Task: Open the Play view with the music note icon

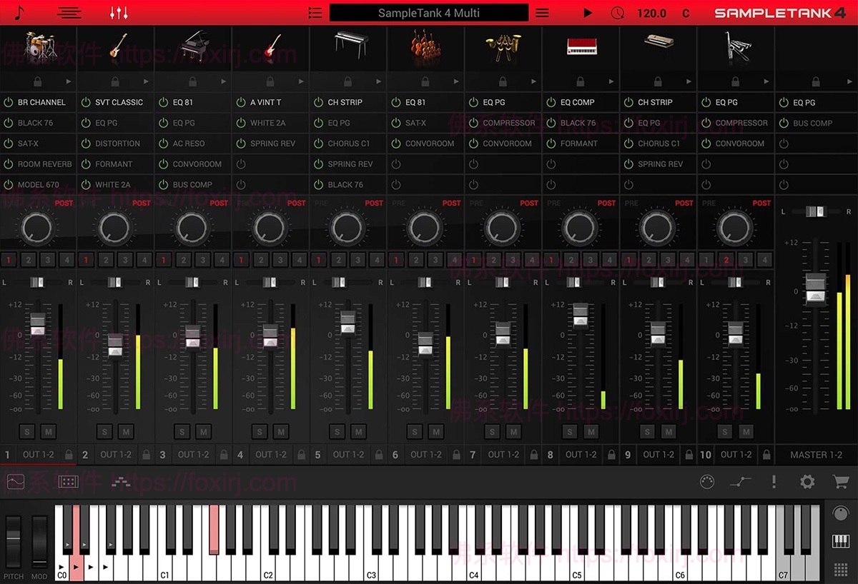Action: coord(19,12)
